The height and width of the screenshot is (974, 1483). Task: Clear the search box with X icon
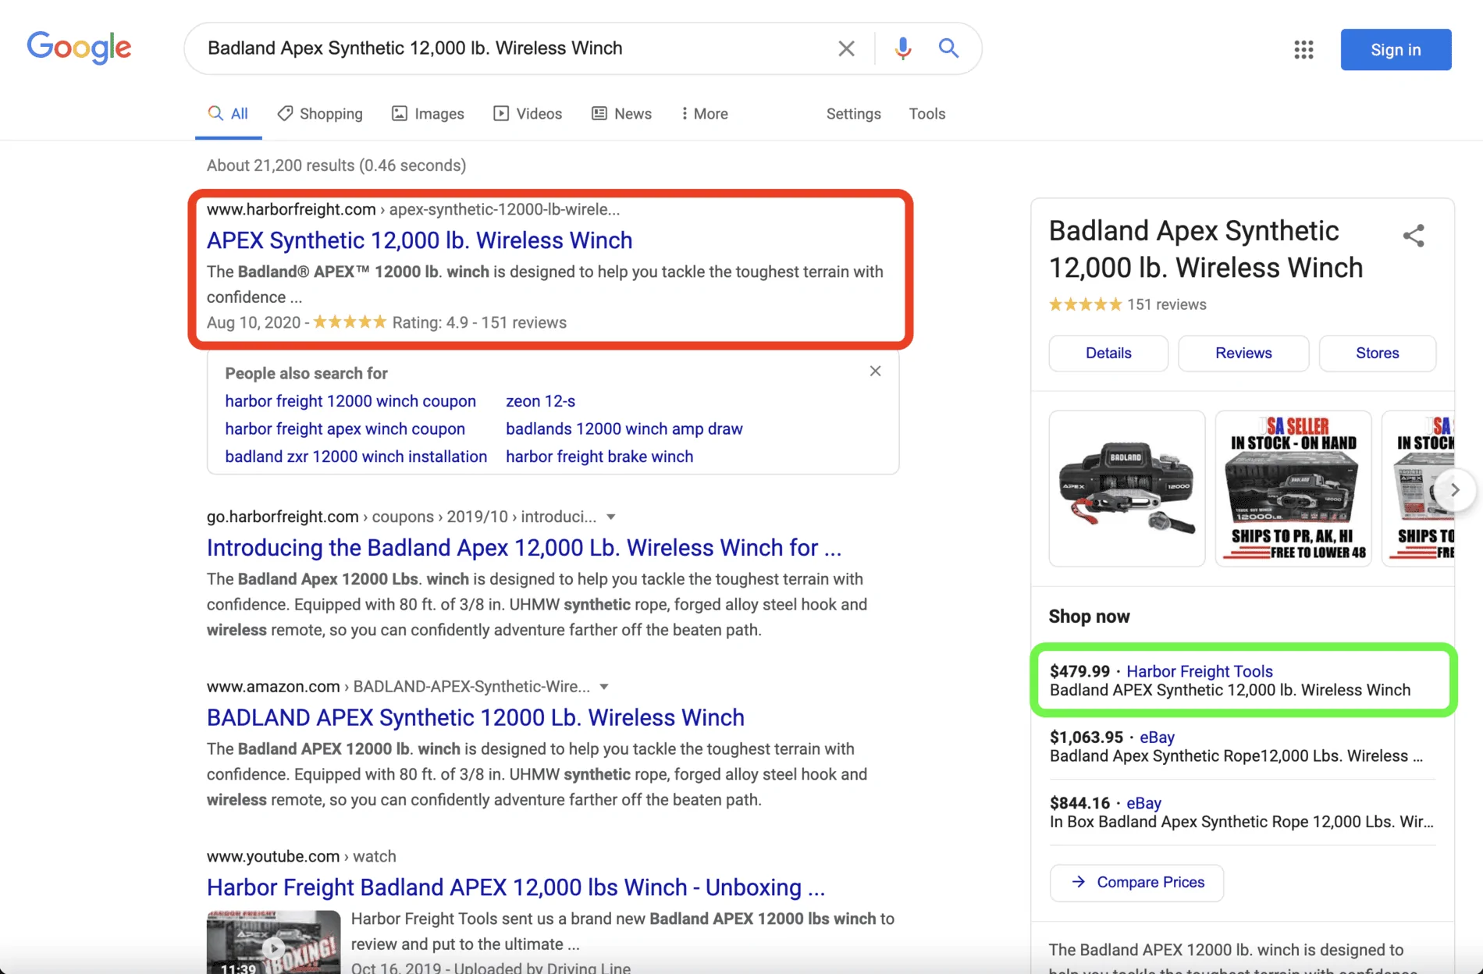[846, 48]
